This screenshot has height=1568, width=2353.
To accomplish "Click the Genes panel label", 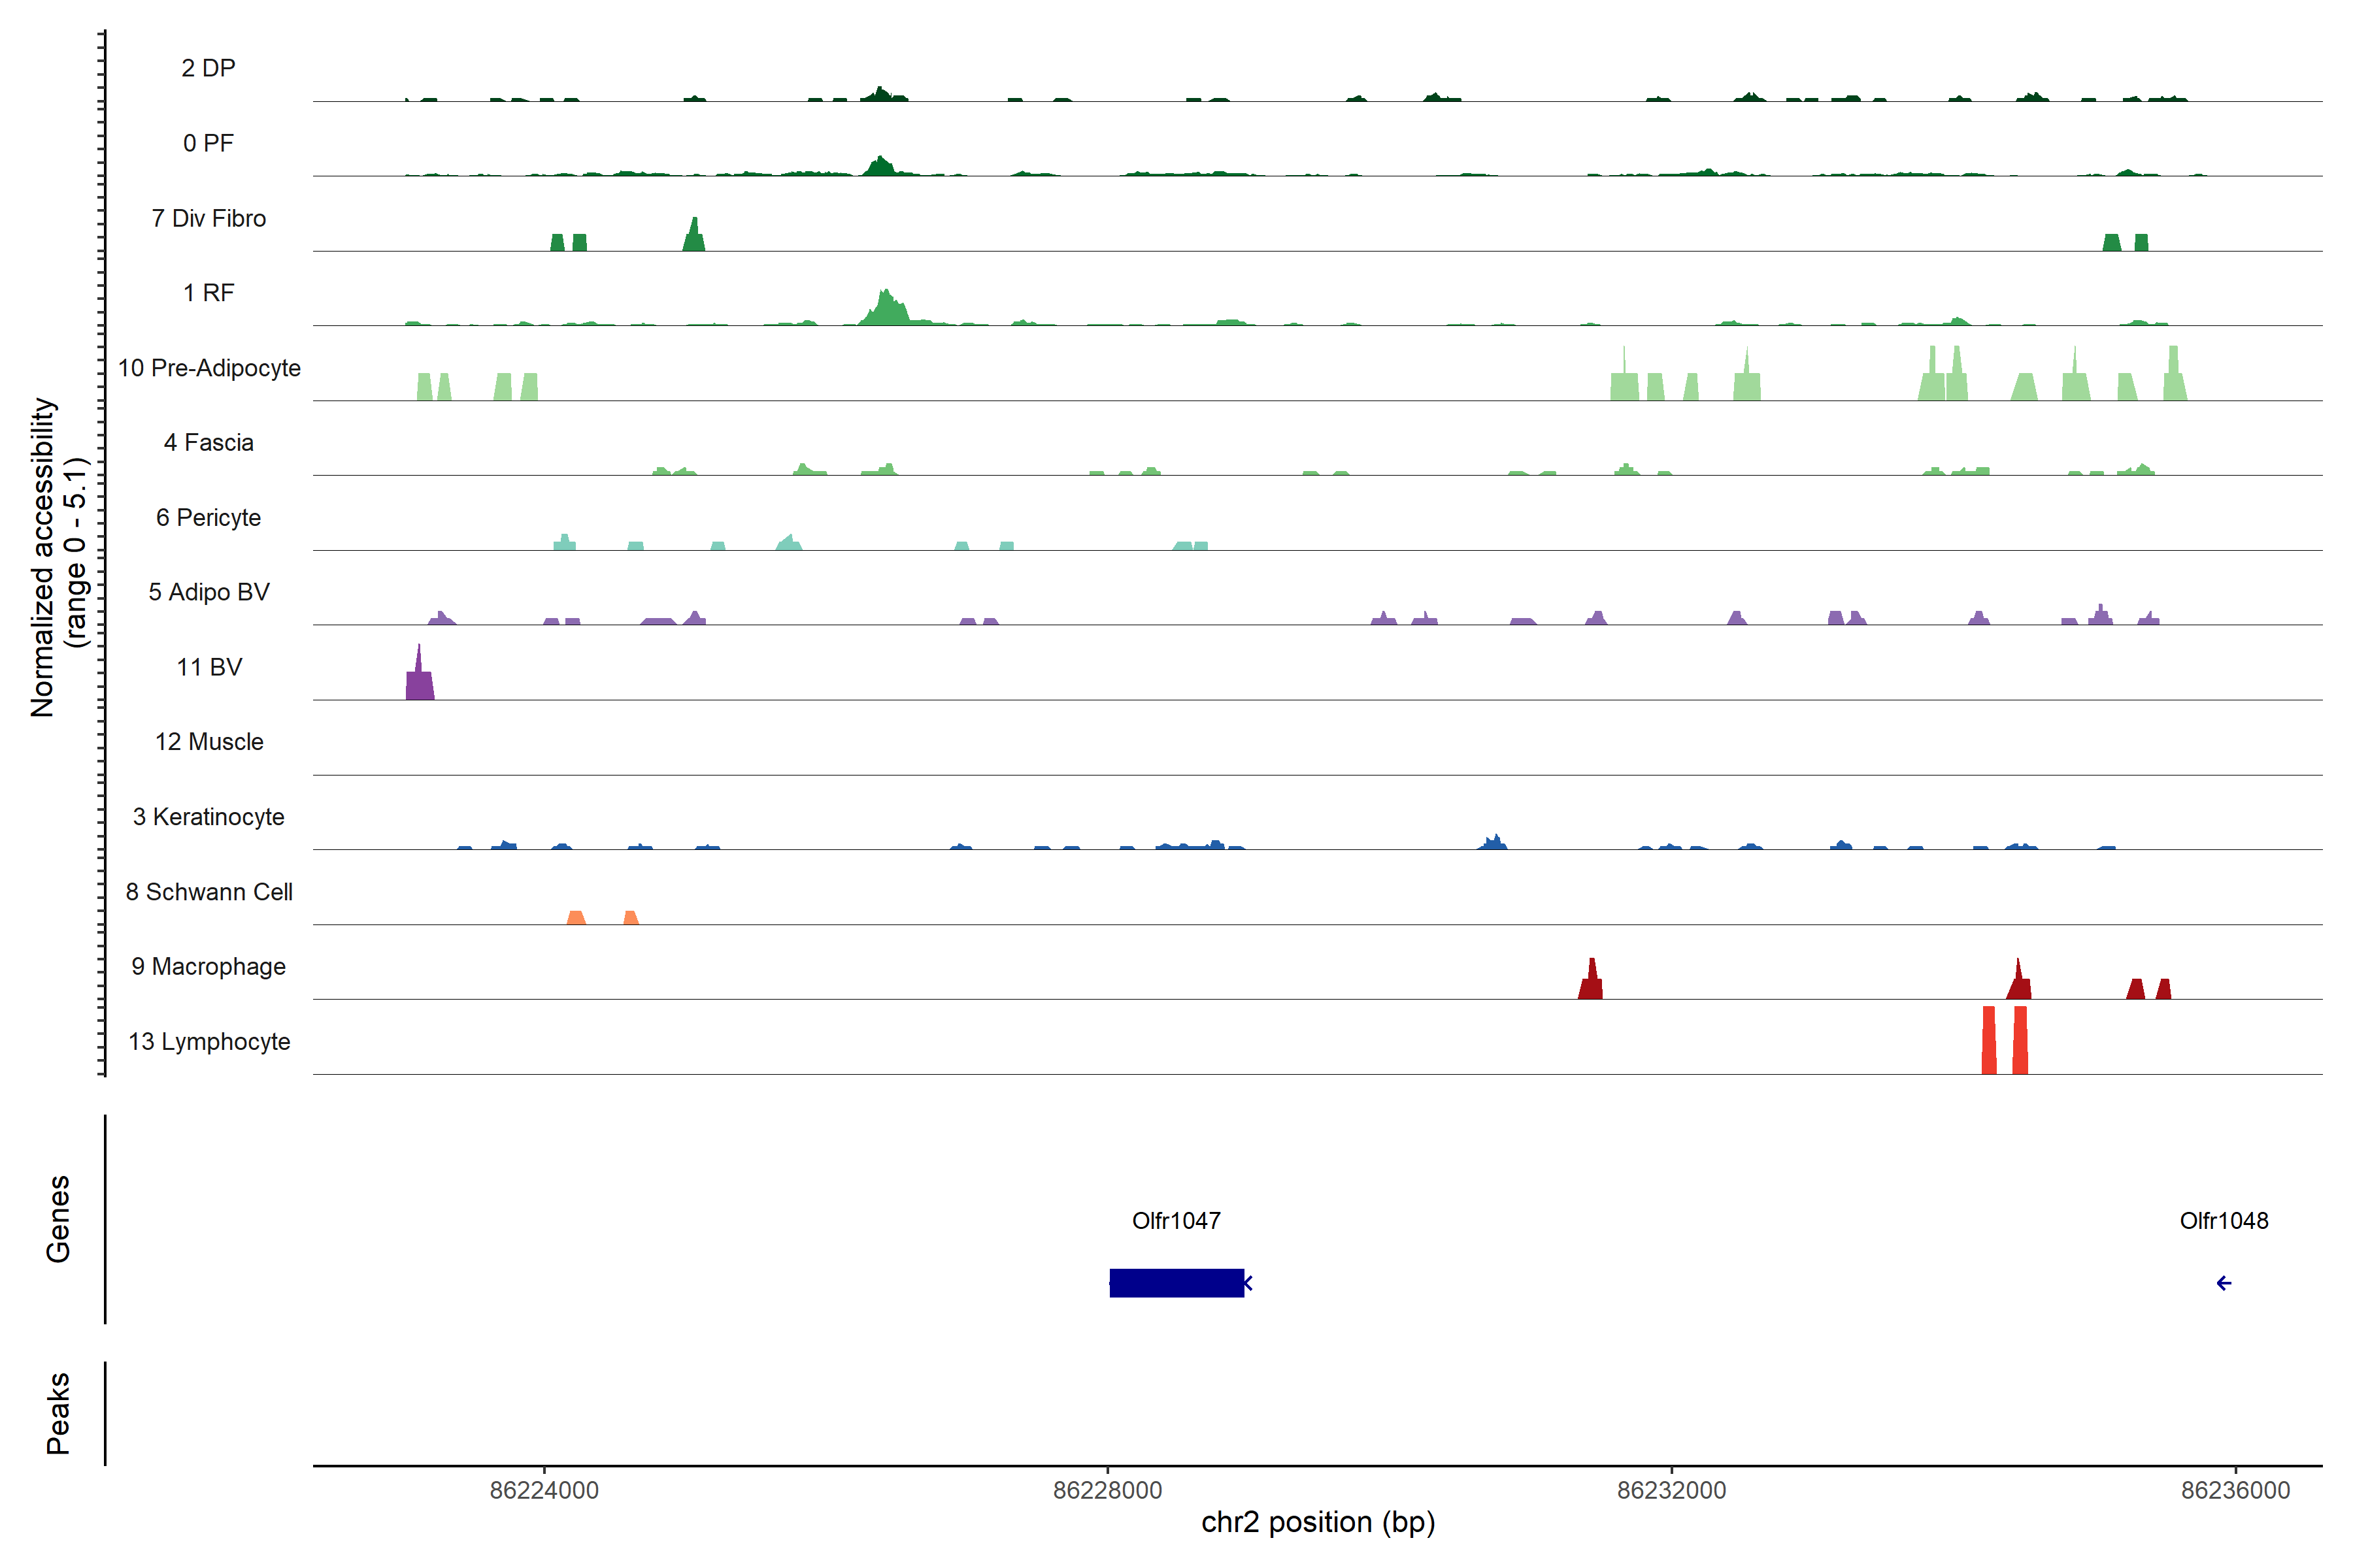I will tap(58, 1218).
